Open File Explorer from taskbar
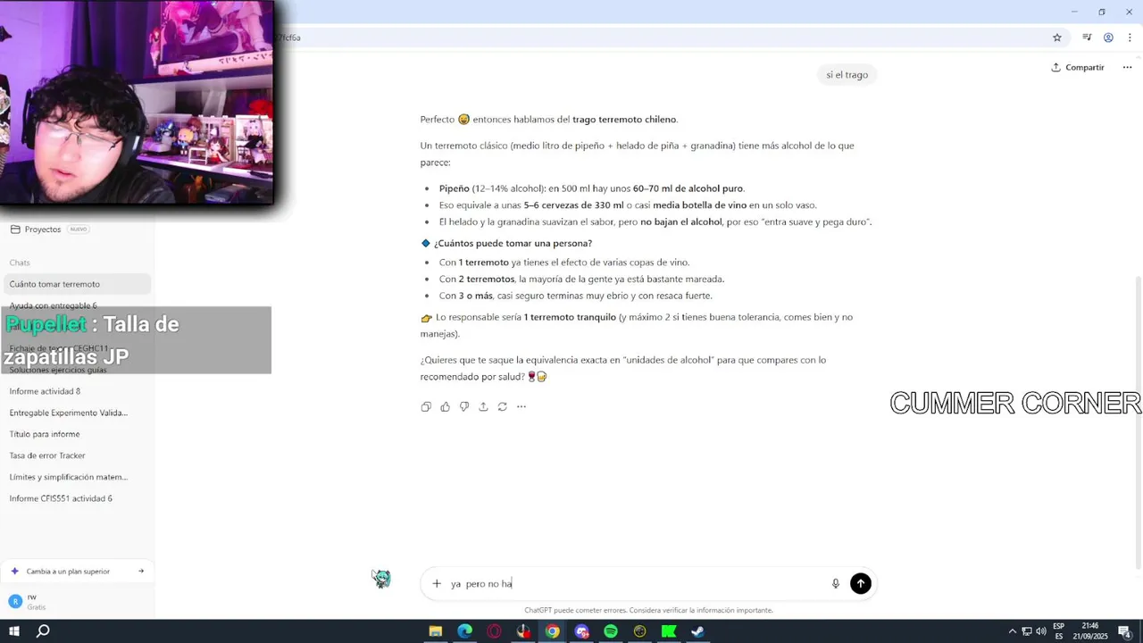The height and width of the screenshot is (643, 1143). point(436,631)
